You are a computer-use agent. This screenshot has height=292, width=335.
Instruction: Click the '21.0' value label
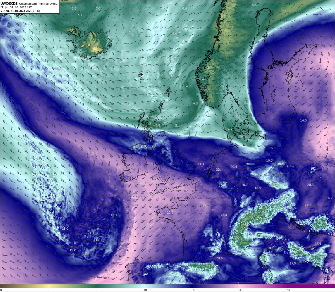(x=65, y=229)
